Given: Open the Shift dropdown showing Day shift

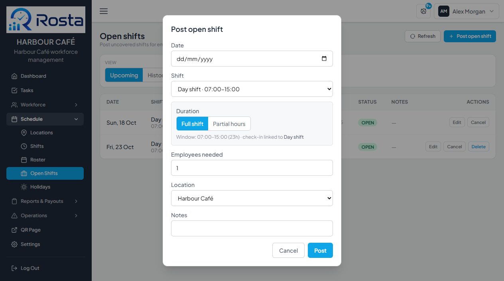Looking at the screenshot, I should point(252,89).
